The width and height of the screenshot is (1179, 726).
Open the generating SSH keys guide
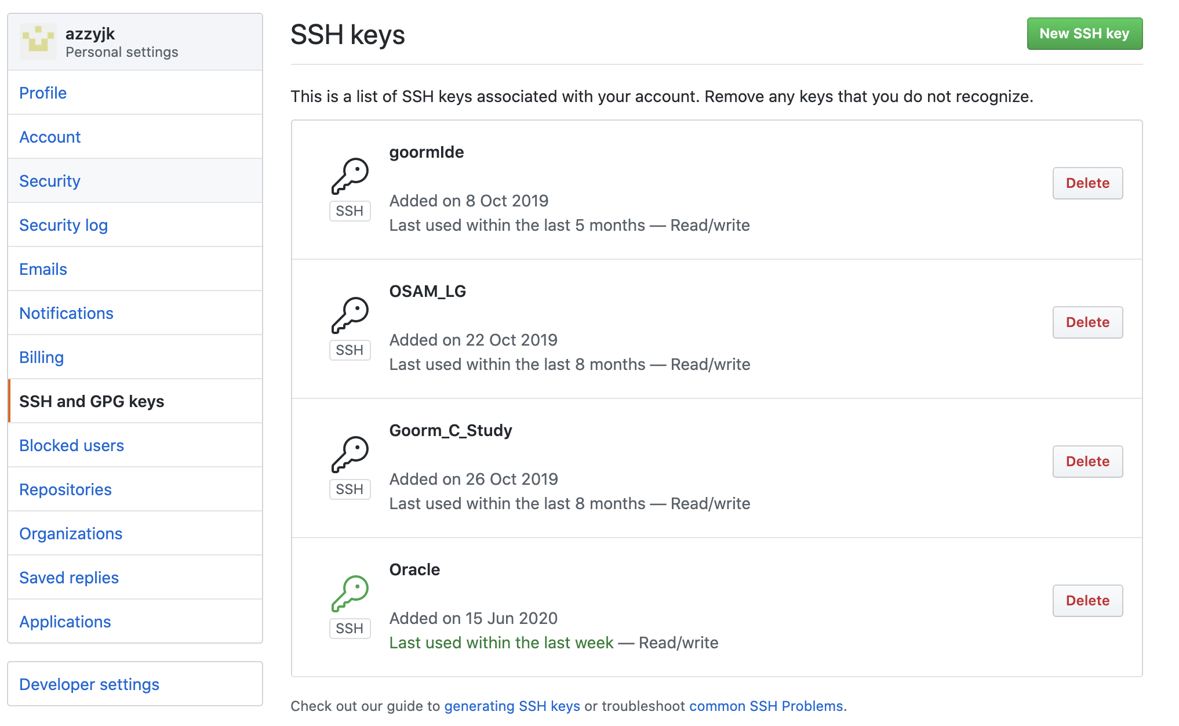click(512, 706)
